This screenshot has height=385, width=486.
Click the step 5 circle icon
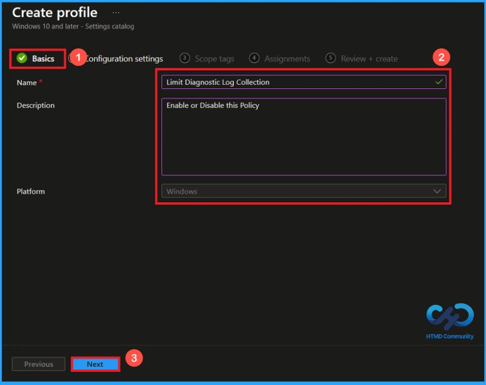click(330, 58)
